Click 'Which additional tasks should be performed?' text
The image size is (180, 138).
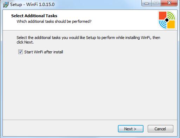pyautogui.click(x=54, y=21)
